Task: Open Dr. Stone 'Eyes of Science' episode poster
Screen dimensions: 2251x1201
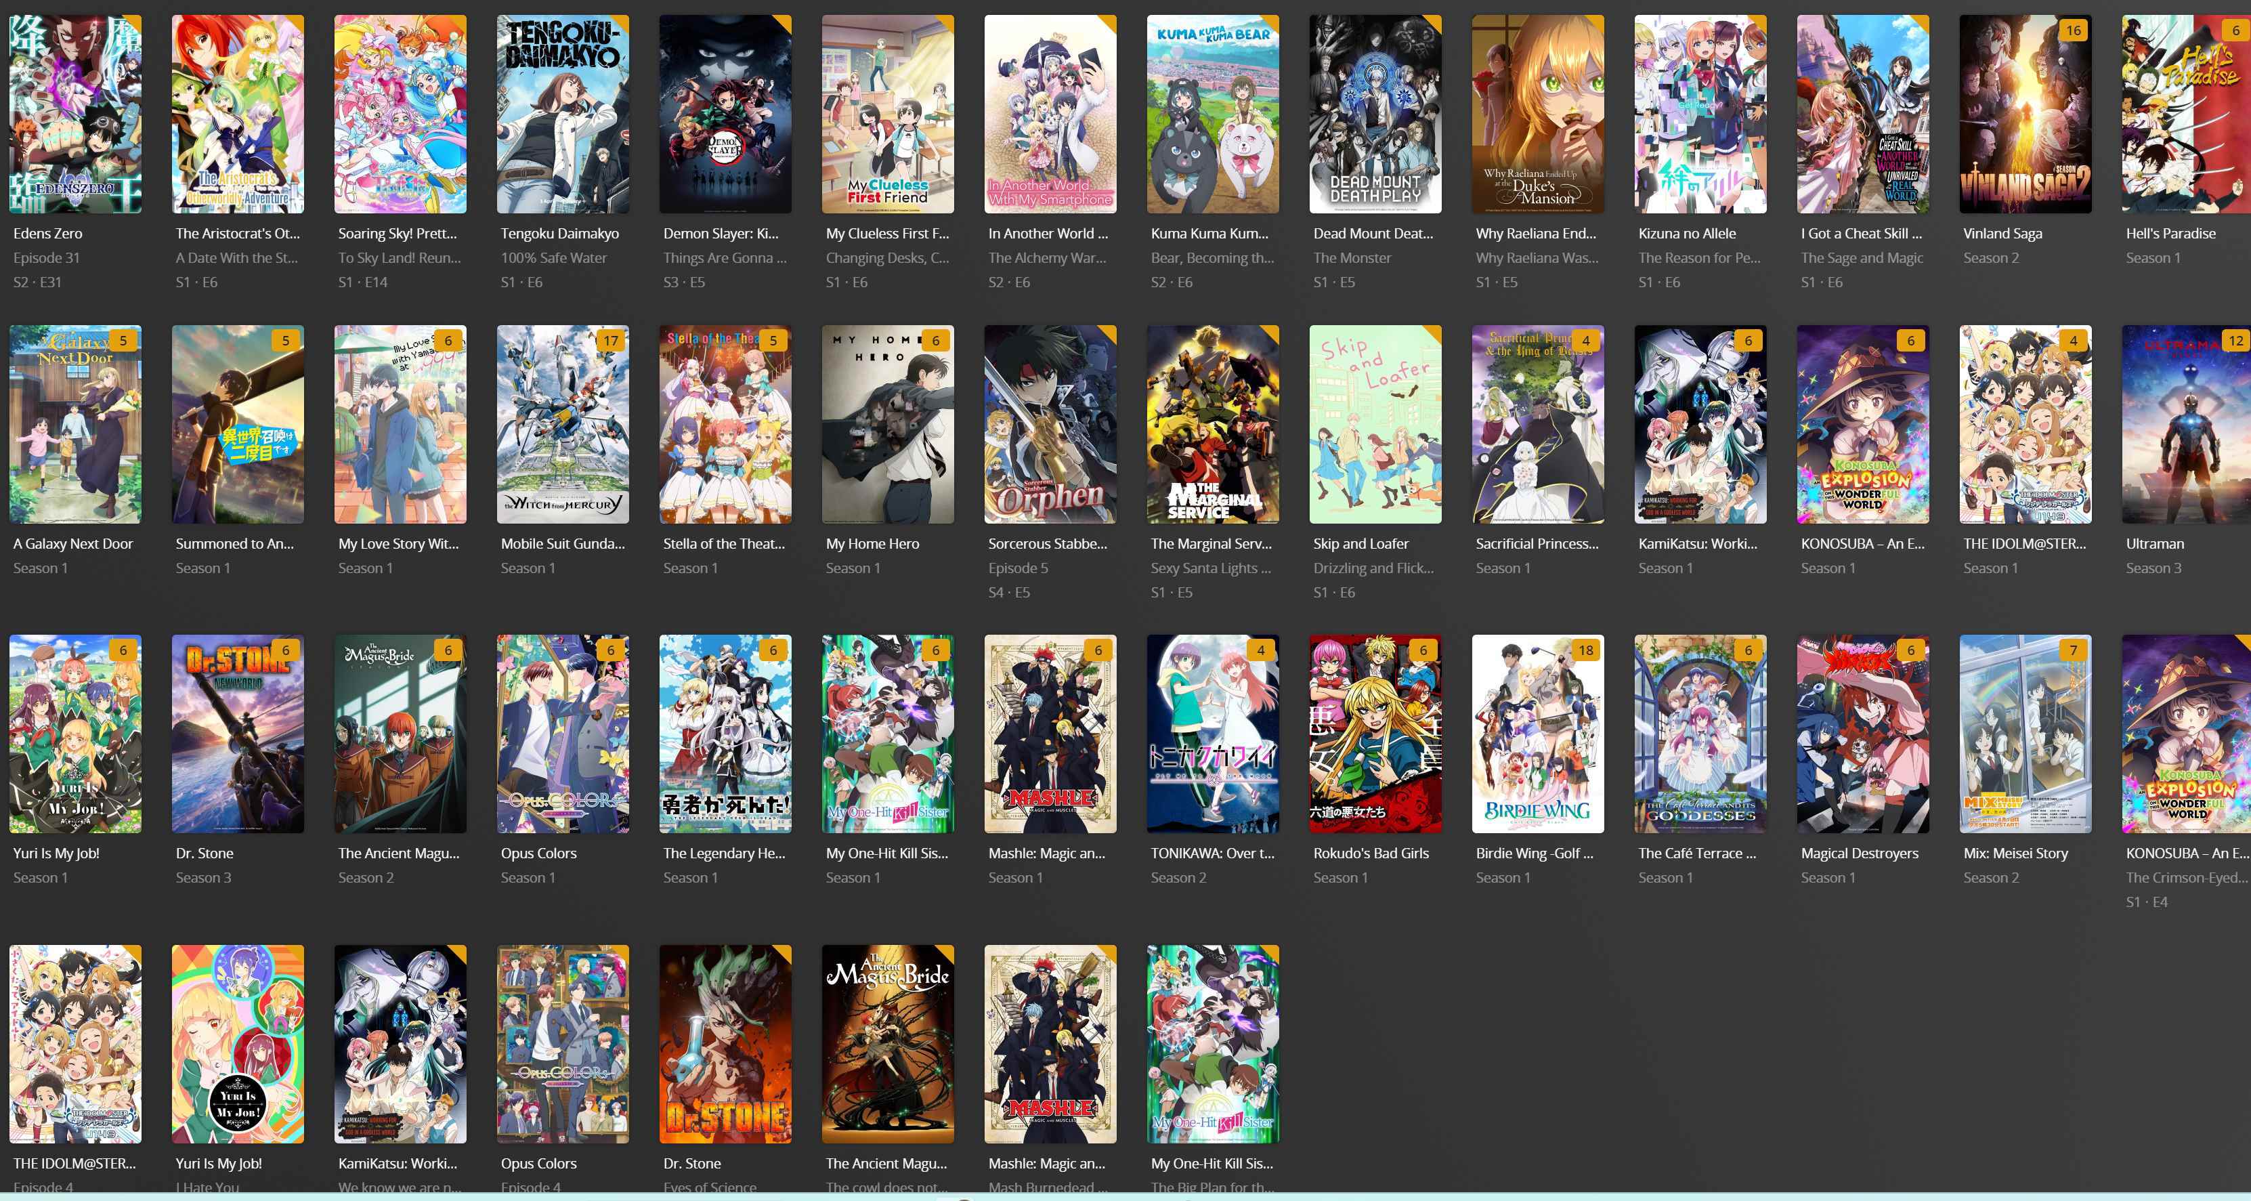Action: (725, 1044)
